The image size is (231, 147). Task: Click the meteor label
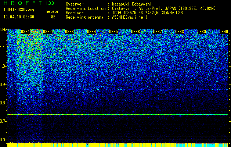pos(52,11)
